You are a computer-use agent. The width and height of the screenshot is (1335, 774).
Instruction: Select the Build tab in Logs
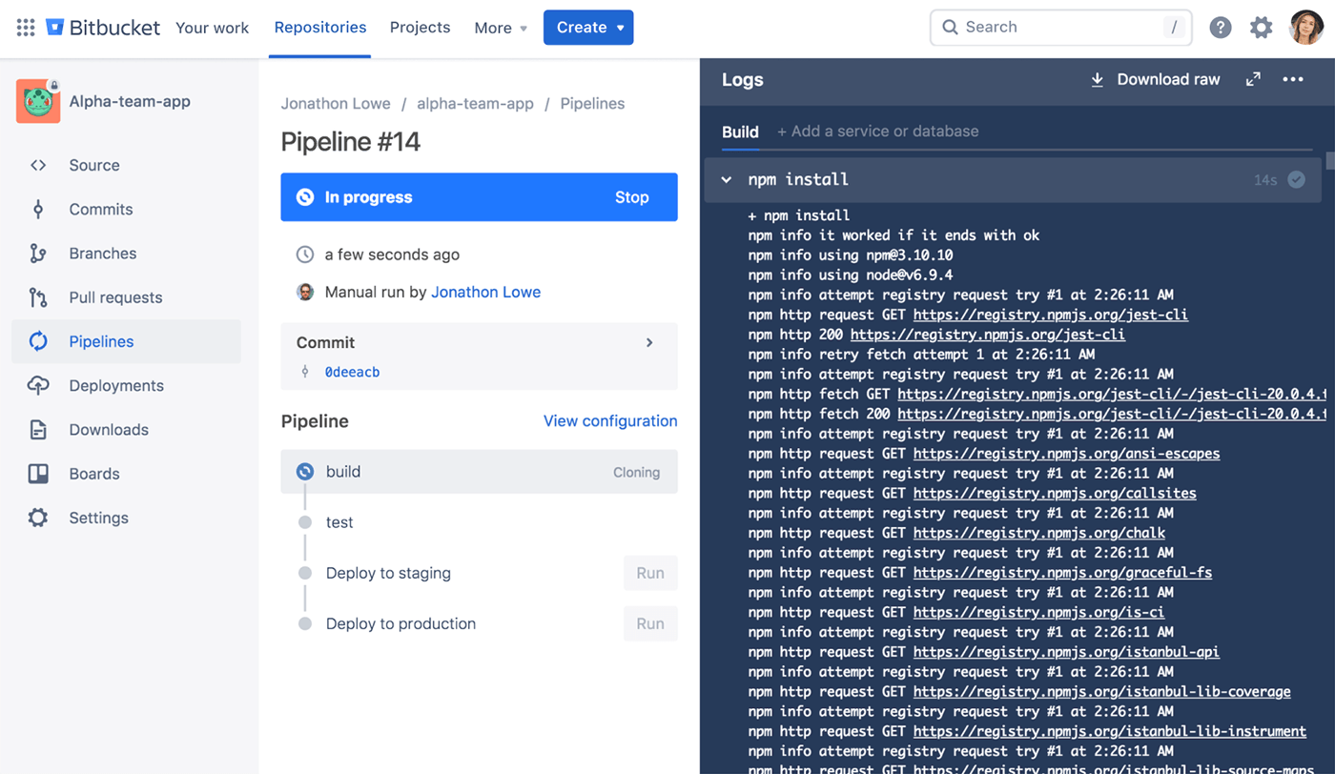click(x=740, y=132)
